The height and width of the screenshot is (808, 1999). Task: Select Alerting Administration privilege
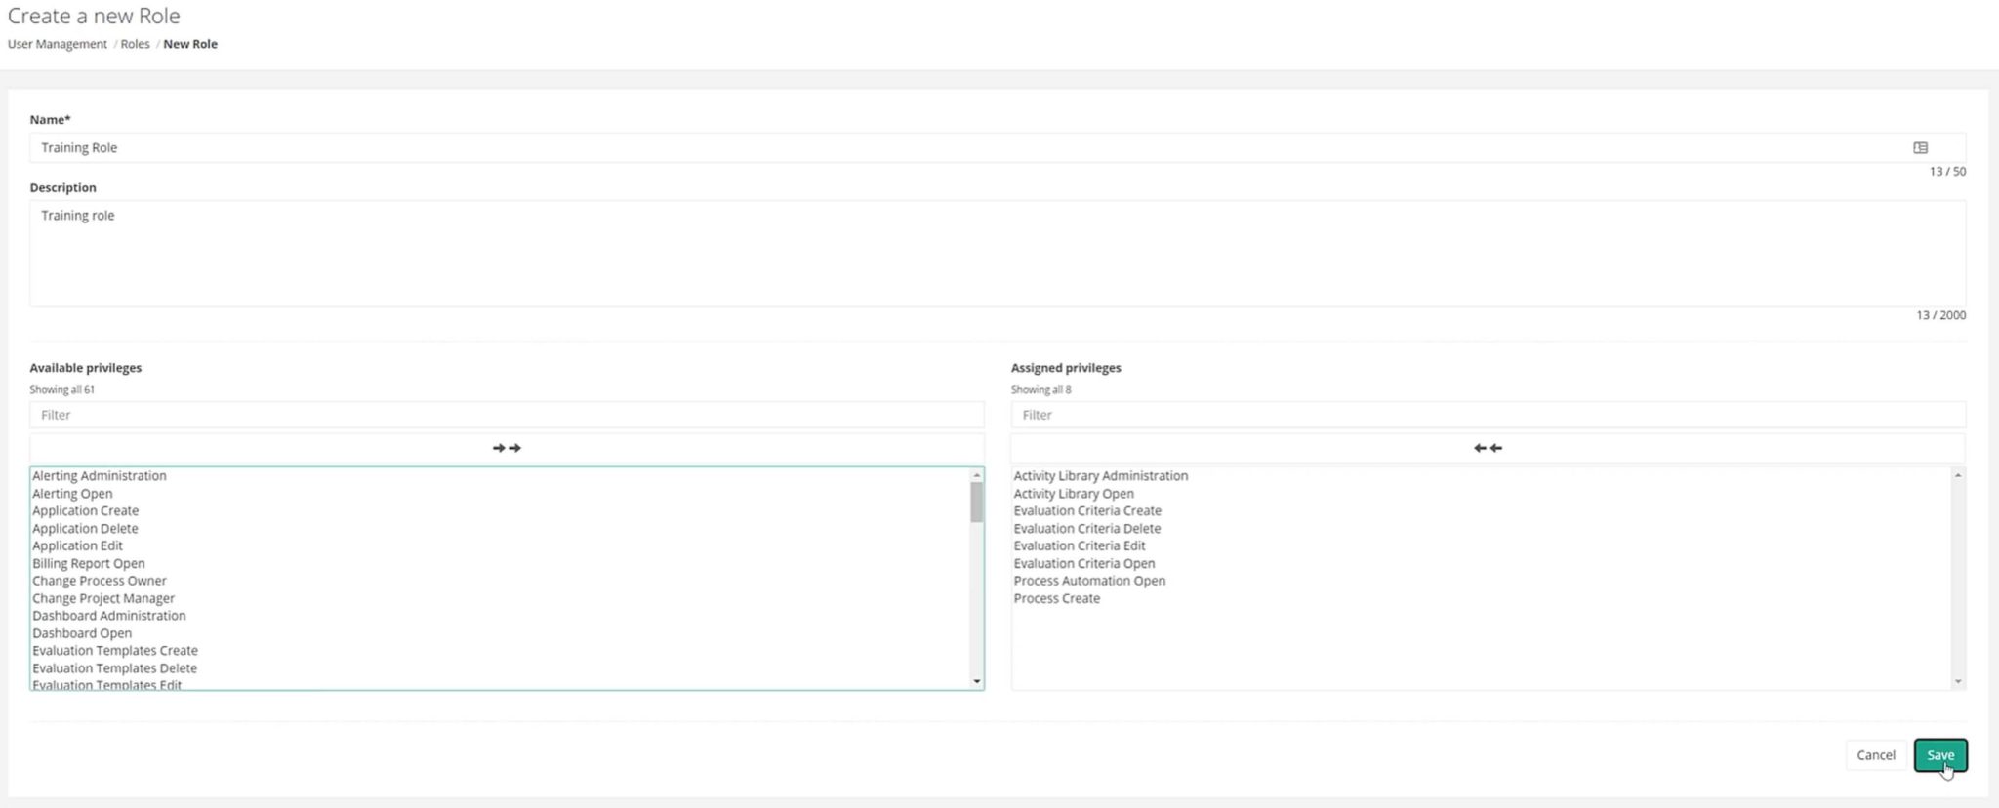(x=100, y=476)
